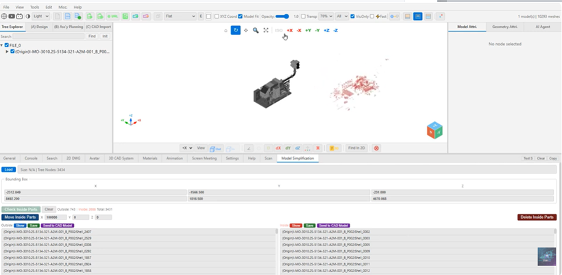The width and height of the screenshot is (562, 275).
Task: Select Outside list item Shell_2407
Action: pyautogui.click(x=138, y=232)
